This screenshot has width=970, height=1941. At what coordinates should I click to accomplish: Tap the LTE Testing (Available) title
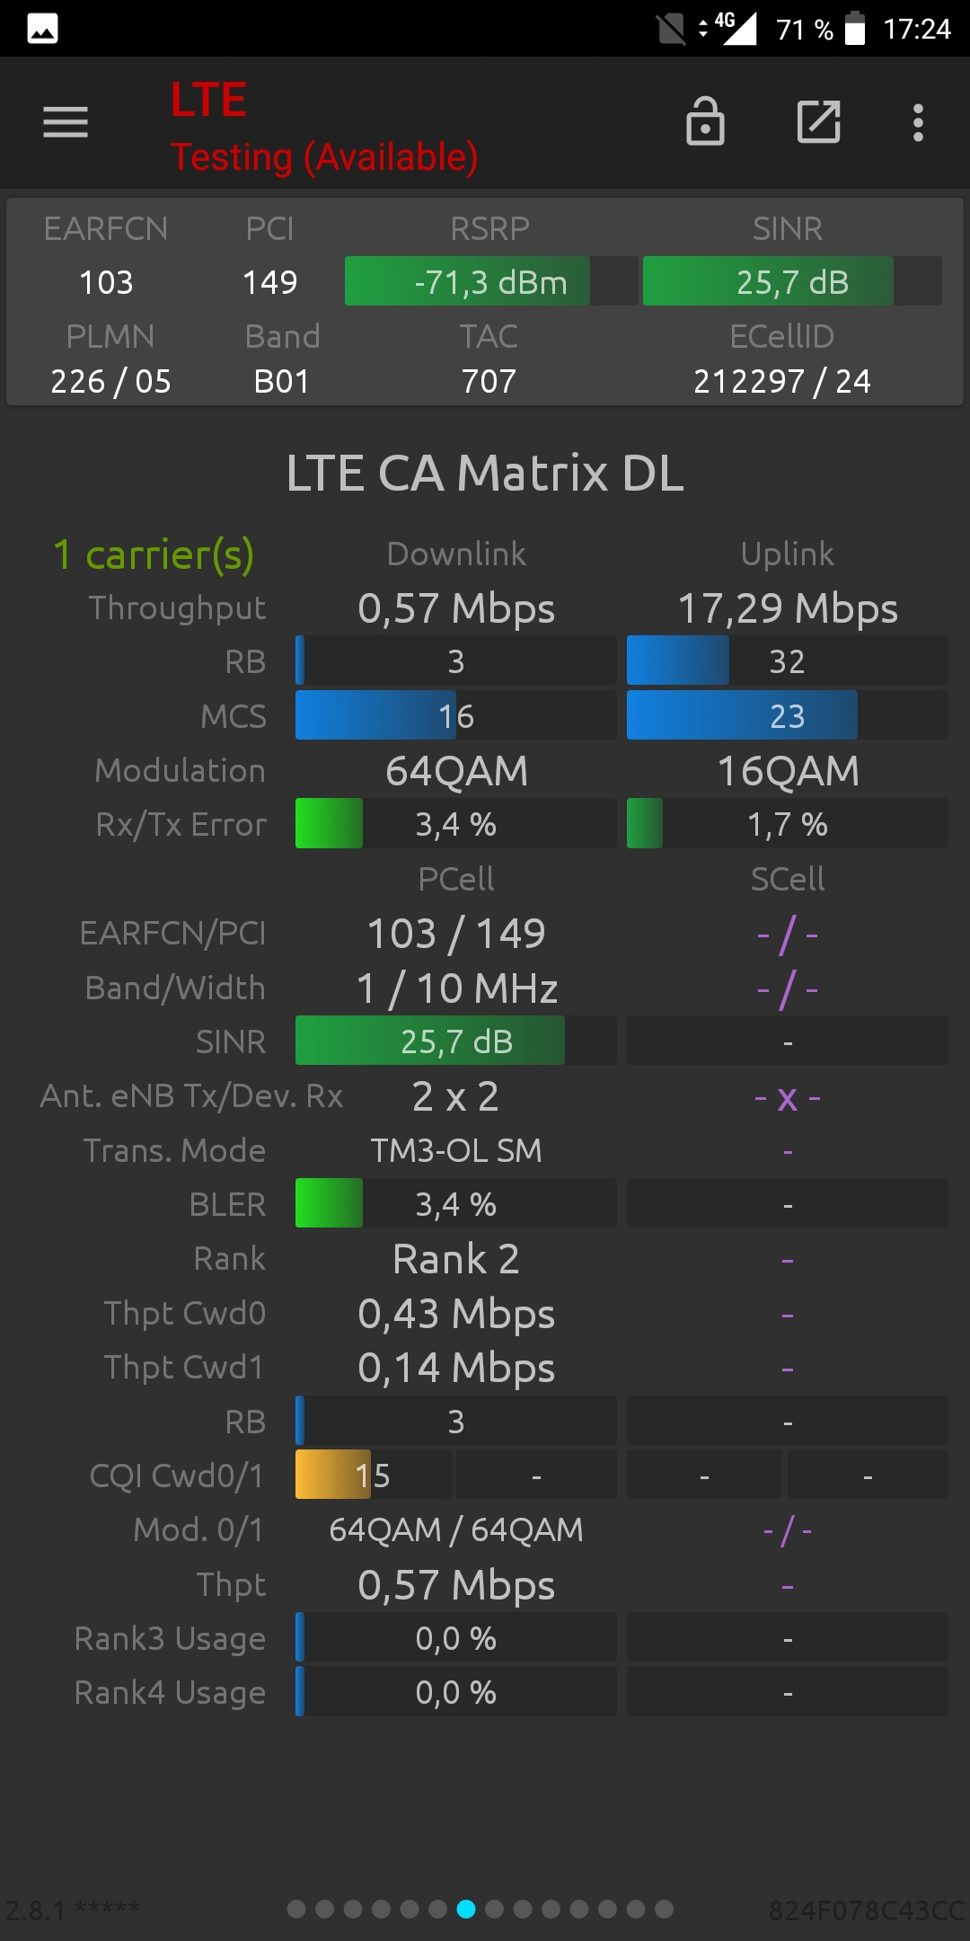[323, 128]
